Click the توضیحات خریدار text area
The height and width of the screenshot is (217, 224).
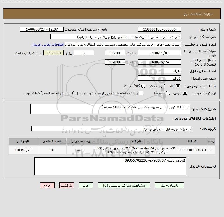tap(110, 166)
